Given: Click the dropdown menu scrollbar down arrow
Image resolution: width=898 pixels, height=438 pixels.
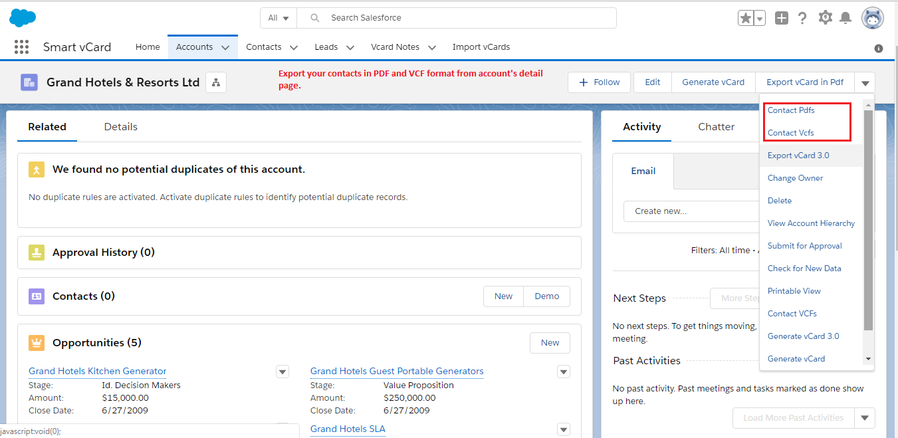Looking at the screenshot, I should click(x=867, y=359).
